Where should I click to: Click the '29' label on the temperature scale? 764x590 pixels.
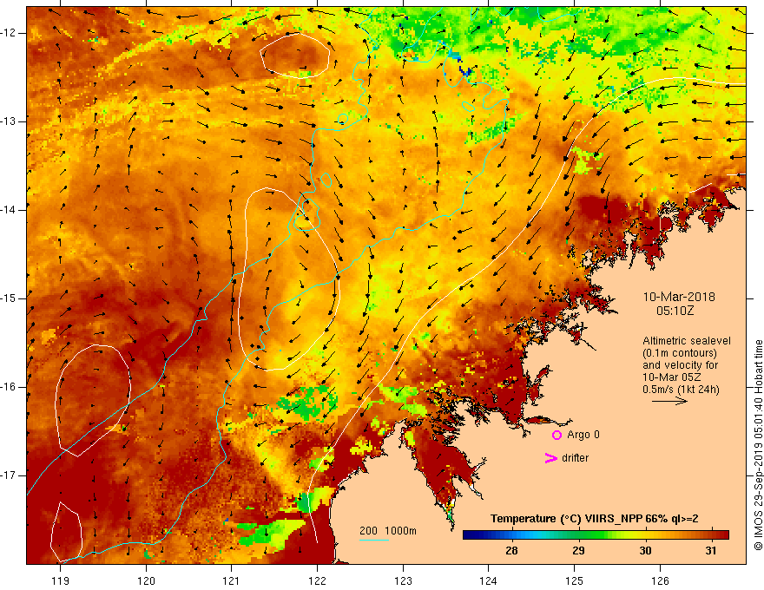tap(578, 551)
